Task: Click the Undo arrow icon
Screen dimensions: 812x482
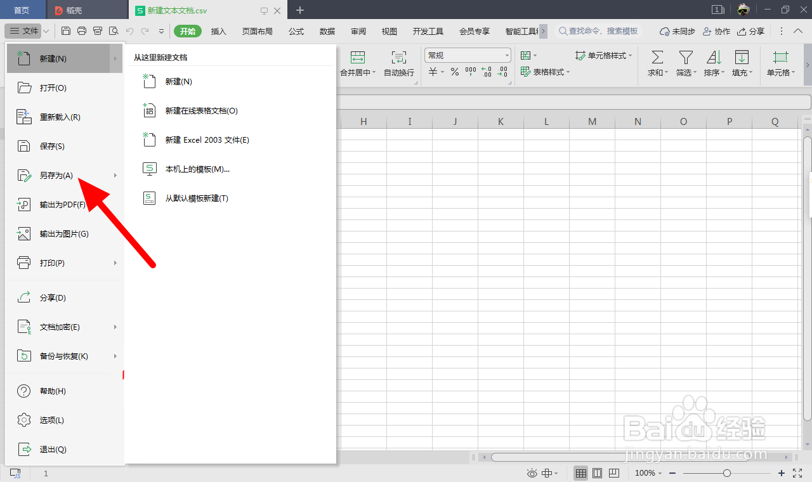Action: tap(129, 31)
